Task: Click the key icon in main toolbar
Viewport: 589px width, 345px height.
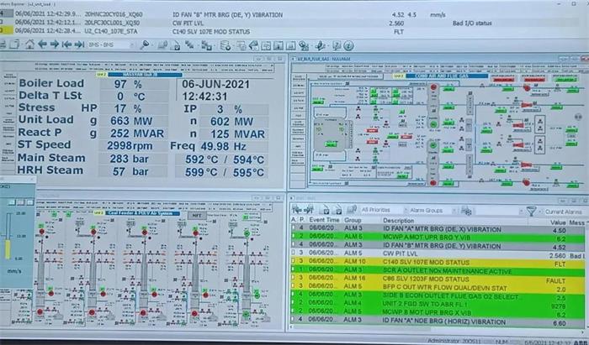Action: click(144, 44)
